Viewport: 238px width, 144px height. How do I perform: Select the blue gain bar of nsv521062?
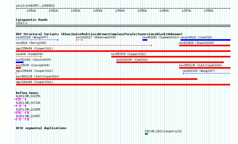20,62
